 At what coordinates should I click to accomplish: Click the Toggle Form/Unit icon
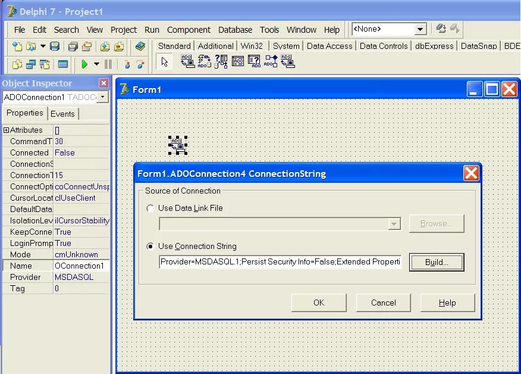tap(45, 64)
